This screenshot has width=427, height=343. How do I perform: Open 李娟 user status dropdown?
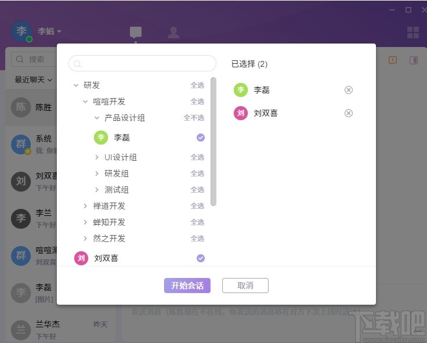(59, 31)
